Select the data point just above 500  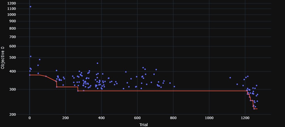(31, 56)
